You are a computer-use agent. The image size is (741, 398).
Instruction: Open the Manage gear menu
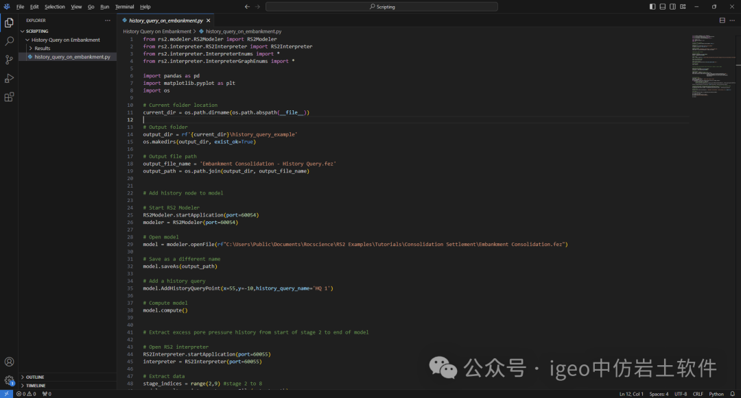tap(9, 380)
